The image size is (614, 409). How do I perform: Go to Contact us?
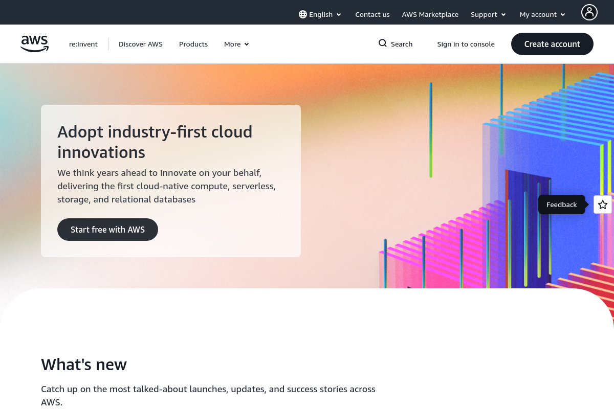[x=372, y=14]
